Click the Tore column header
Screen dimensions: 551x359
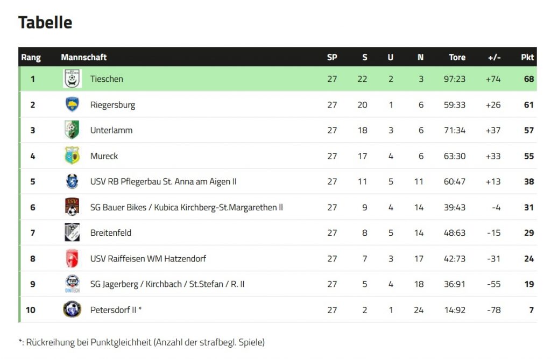coord(457,57)
